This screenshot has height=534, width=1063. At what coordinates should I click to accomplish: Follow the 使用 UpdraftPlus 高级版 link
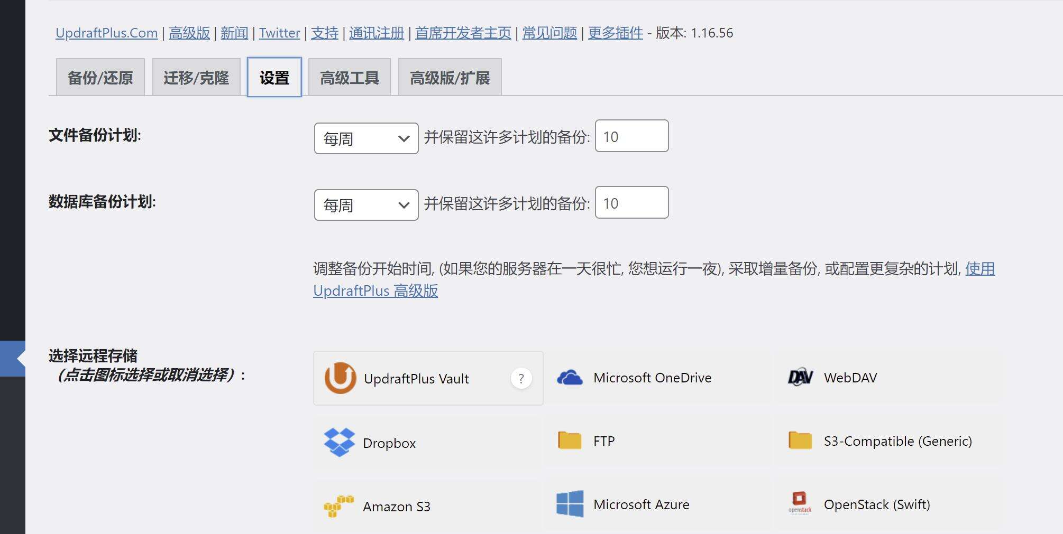coord(375,291)
